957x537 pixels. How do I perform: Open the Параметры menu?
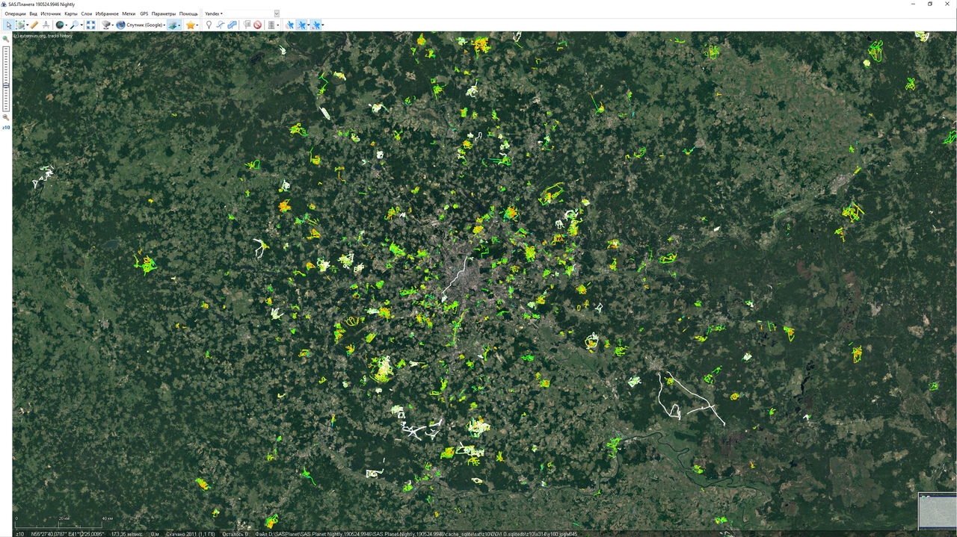[163, 13]
